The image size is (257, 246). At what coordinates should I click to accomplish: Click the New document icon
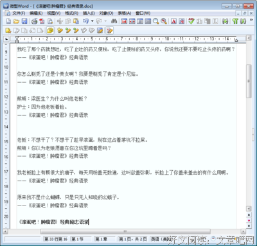(x=8, y=21)
